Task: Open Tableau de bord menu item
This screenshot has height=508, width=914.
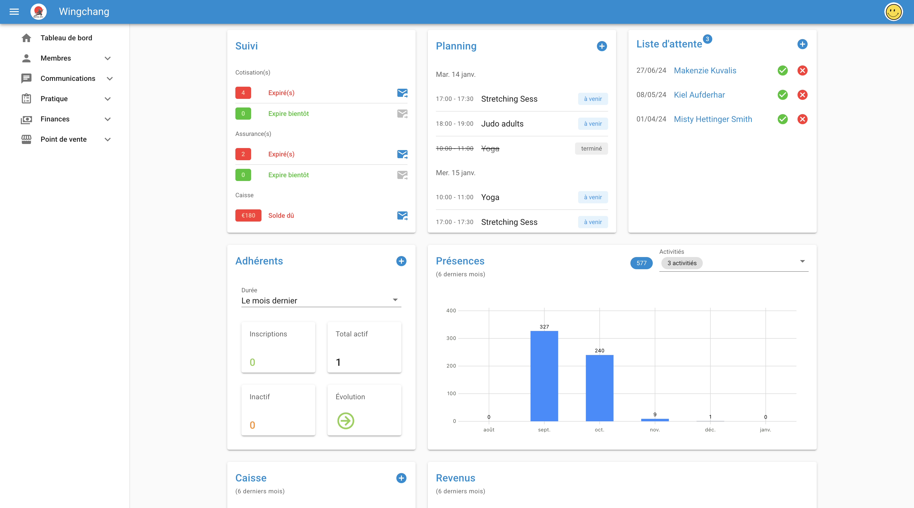Action: click(x=66, y=38)
